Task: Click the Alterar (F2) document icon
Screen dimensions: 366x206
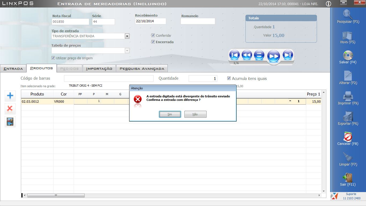Action: pyautogui.click(x=348, y=76)
